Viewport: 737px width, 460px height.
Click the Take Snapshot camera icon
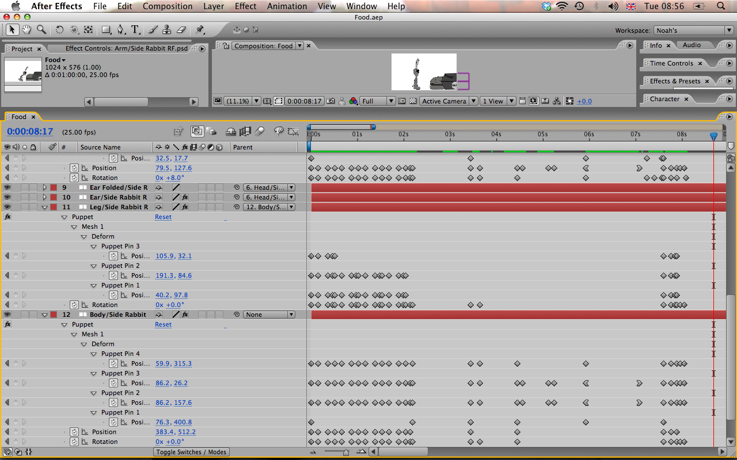coord(330,101)
